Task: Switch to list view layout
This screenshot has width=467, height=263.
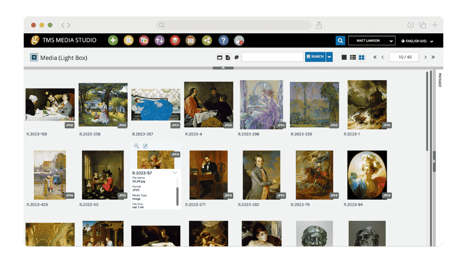Action: (x=353, y=57)
